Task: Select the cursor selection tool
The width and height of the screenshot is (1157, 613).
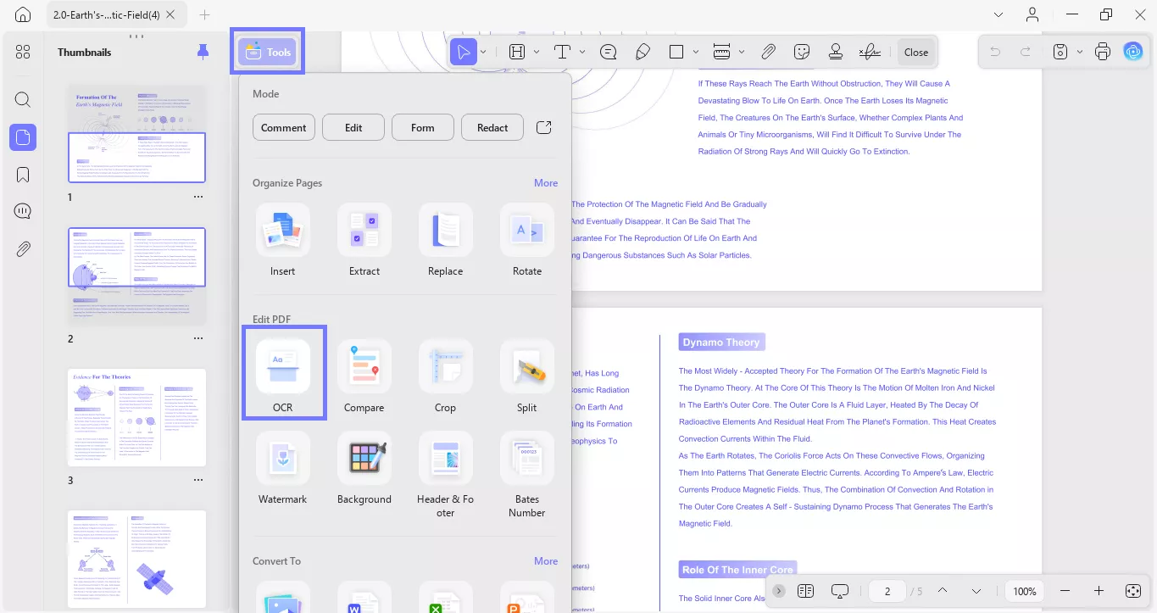Action: pos(463,52)
